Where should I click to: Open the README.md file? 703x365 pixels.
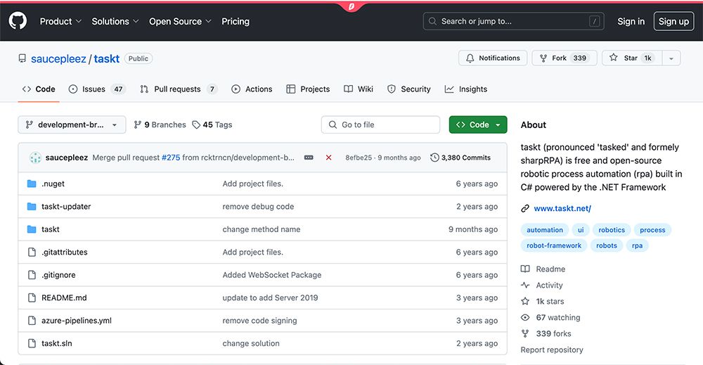tap(64, 297)
